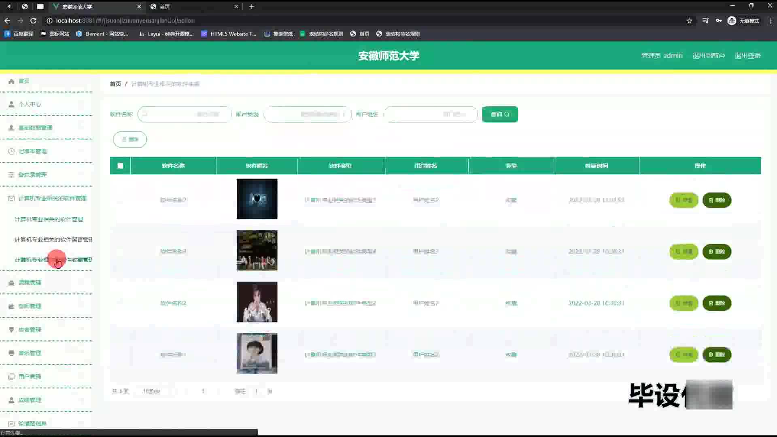The height and width of the screenshot is (437, 777).
Task: Open 个人中心 via its person icon
Action: pos(11,104)
